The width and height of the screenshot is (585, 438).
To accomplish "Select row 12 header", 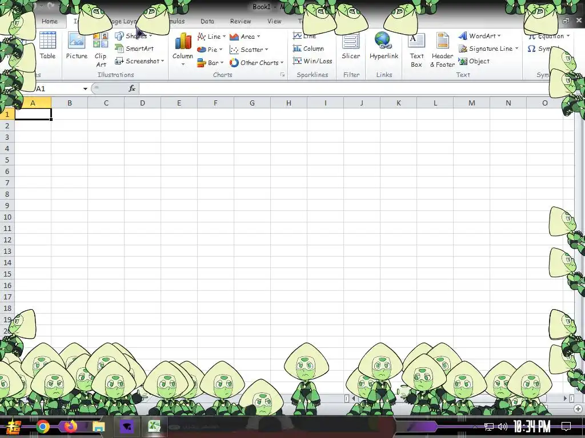I will pos(7,240).
